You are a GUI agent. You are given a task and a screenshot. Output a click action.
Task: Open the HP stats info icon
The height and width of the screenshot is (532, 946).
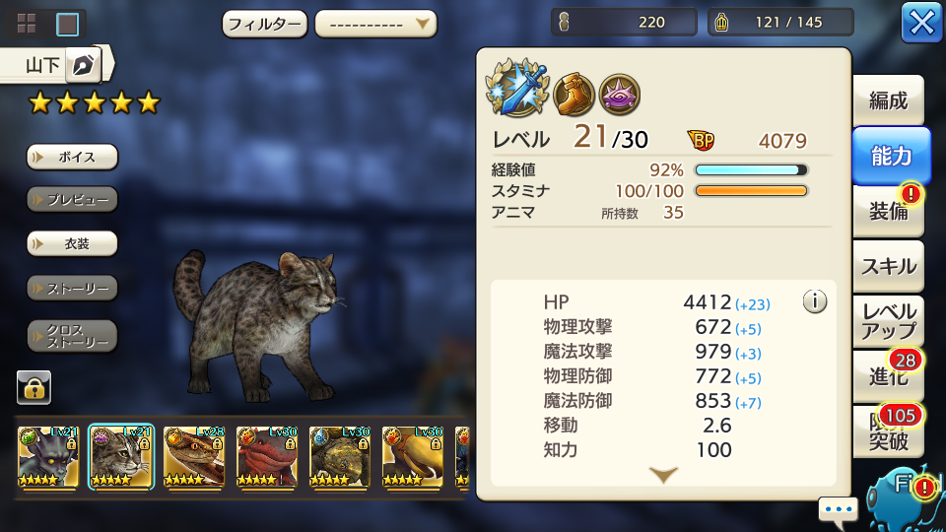[815, 301]
